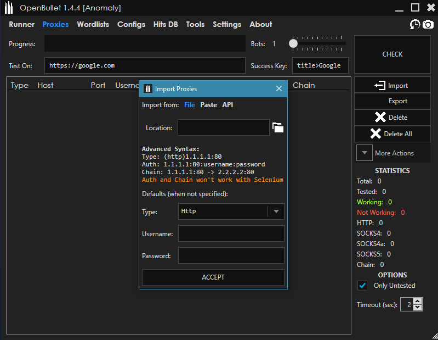Select Paste as import source
Viewport: 438px width, 340px height.
click(208, 105)
